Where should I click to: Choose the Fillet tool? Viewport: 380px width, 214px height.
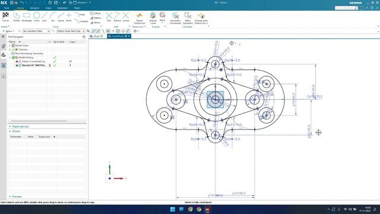click(x=80, y=14)
